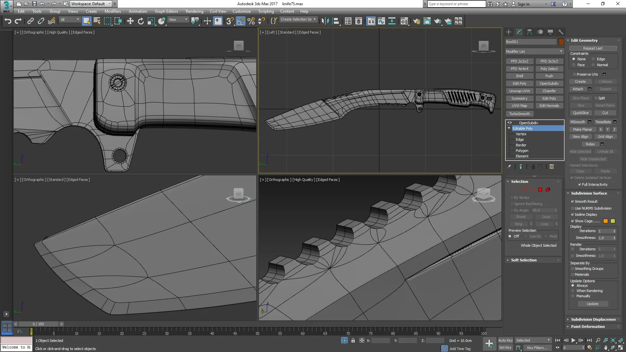Open the Rendering menu
Screen dimensions: 626x352
point(194,11)
